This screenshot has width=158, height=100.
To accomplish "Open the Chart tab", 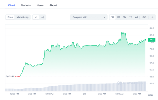I will point(12,5).
